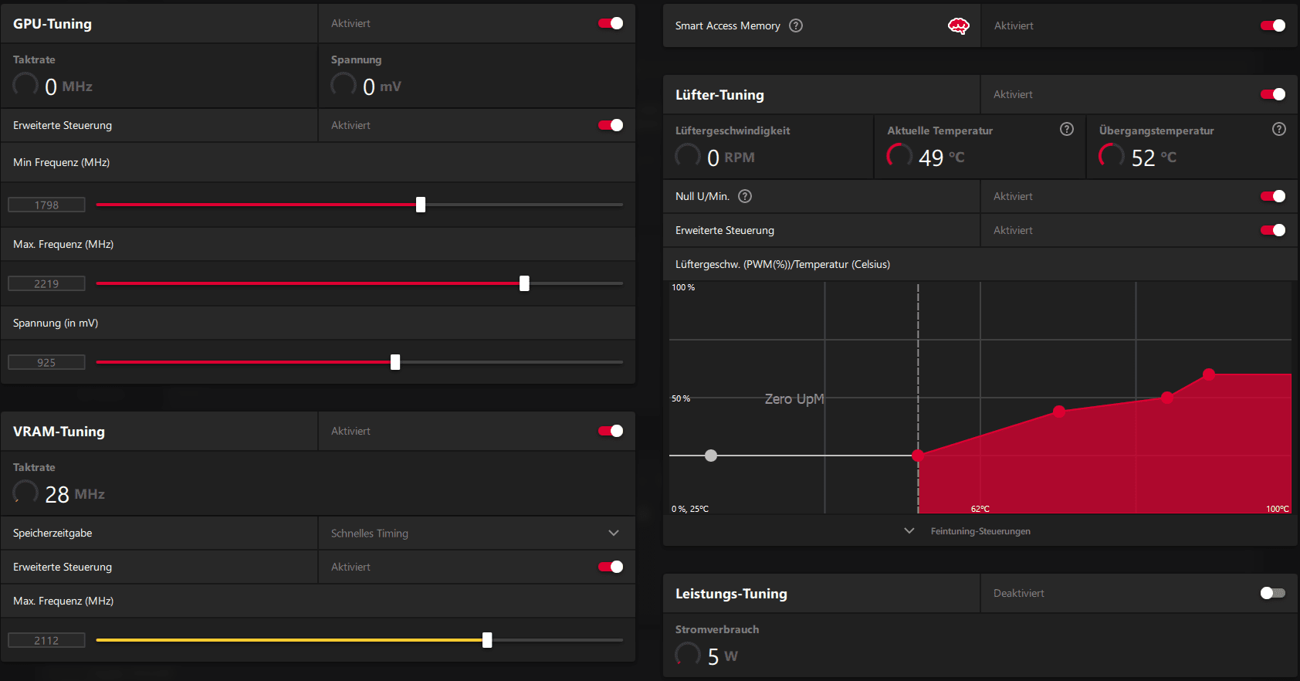Open Null U/Min. help icon
This screenshot has height=681, width=1300.
pyautogui.click(x=745, y=196)
